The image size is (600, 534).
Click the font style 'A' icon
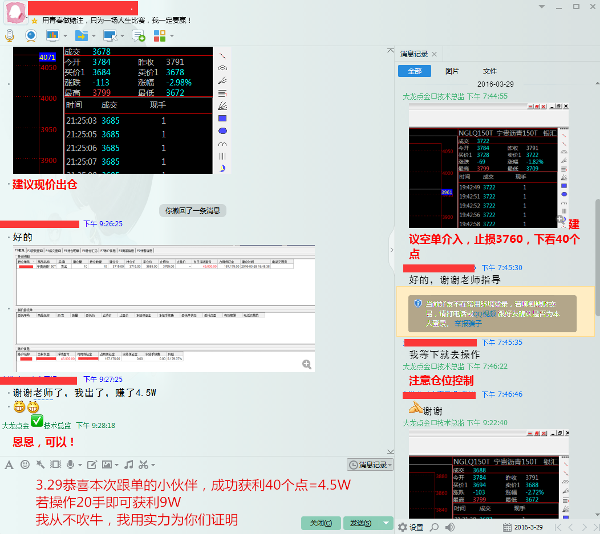(9, 464)
